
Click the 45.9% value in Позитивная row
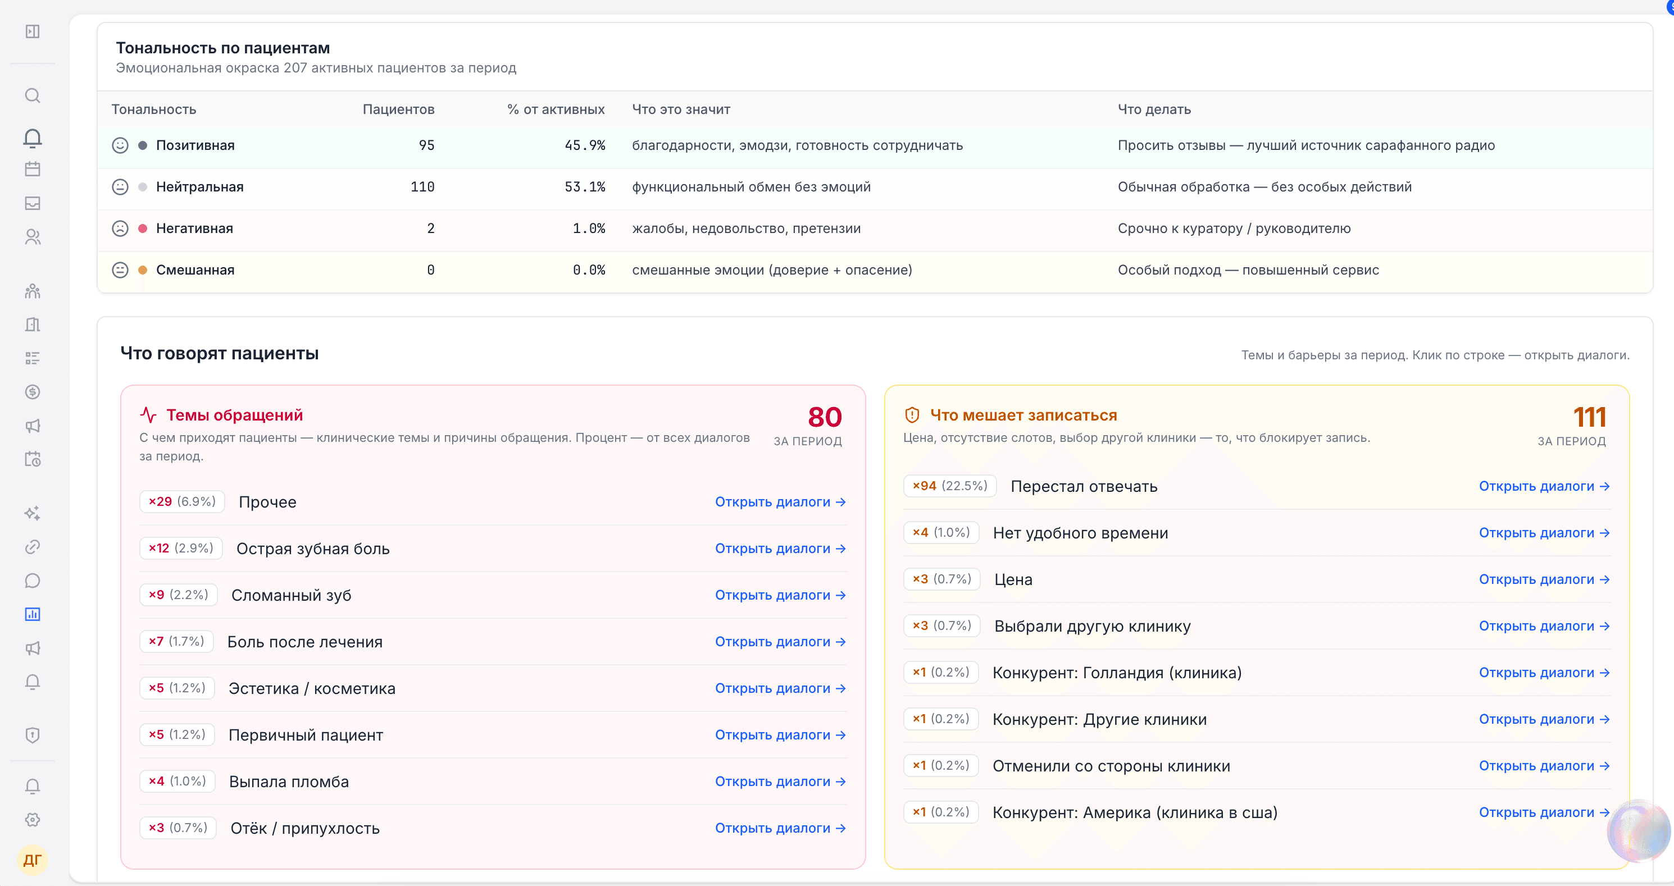click(x=584, y=145)
